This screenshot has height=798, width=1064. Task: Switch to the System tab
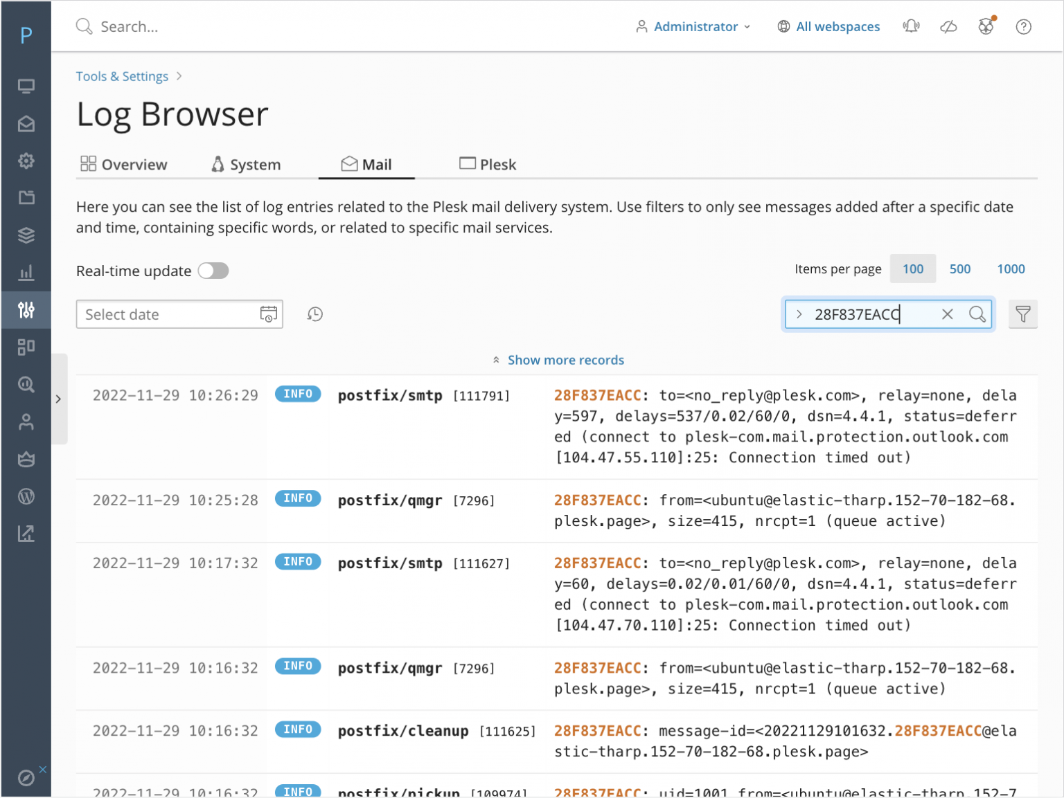click(246, 164)
